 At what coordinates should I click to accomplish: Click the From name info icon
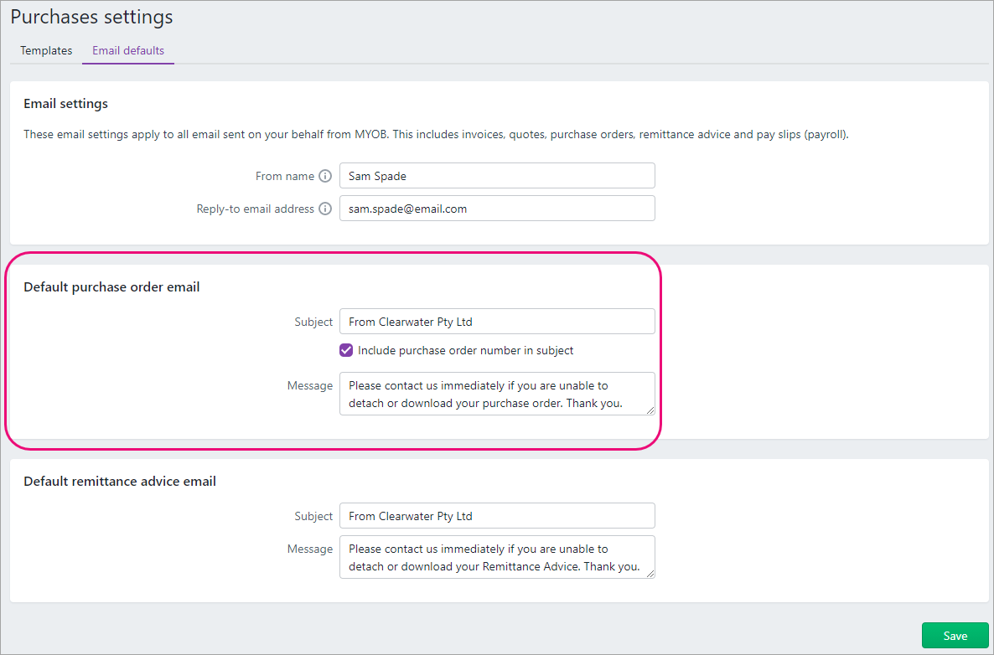pyautogui.click(x=325, y=176)
